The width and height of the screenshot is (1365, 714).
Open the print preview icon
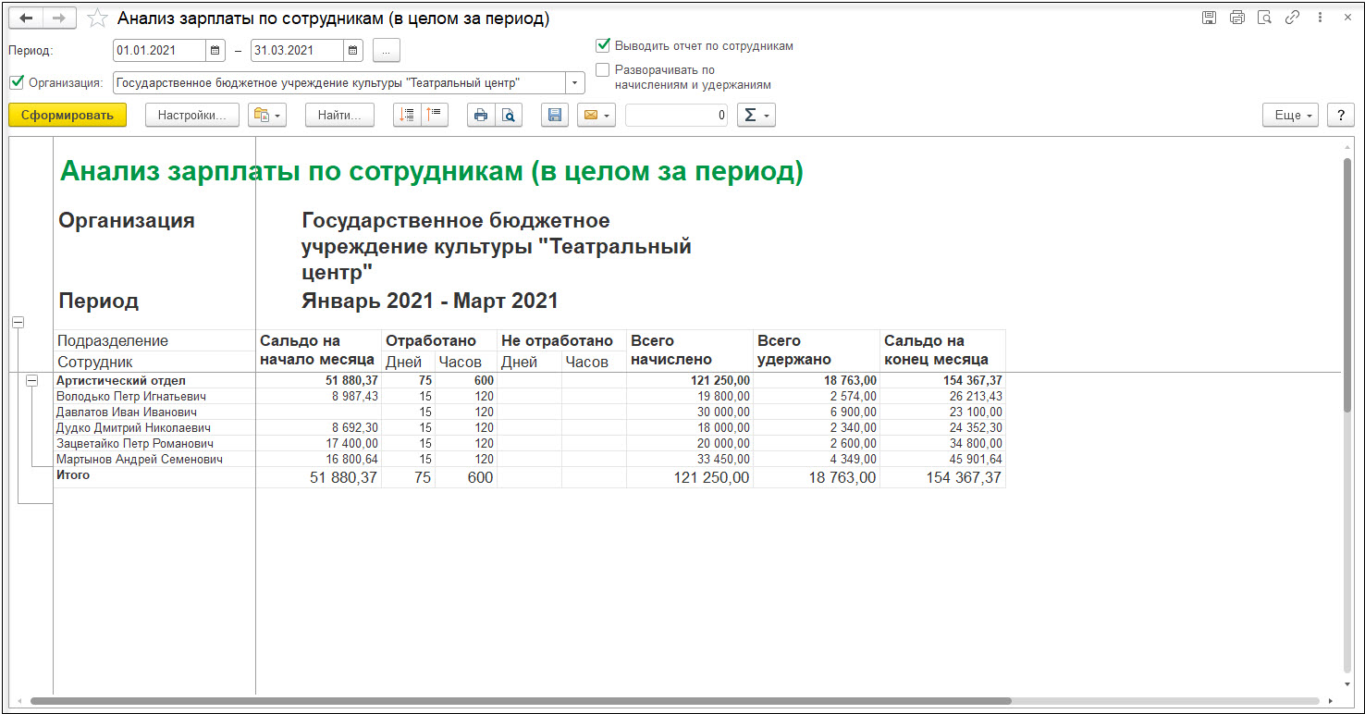509,115
